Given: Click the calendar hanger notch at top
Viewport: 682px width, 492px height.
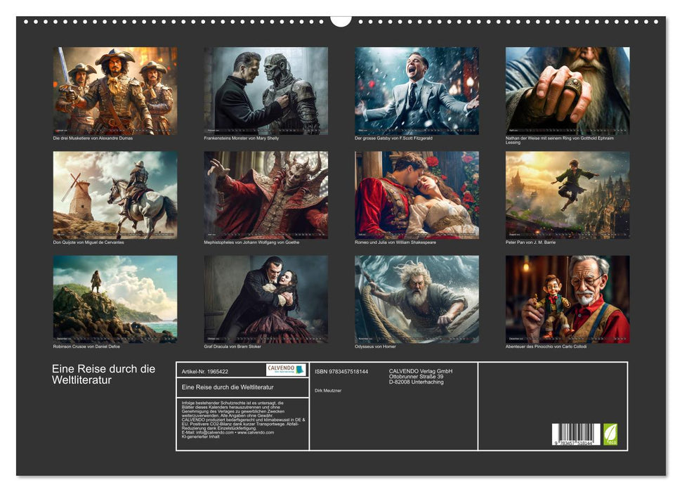Looking at the screenshot, I should (341, 20).
